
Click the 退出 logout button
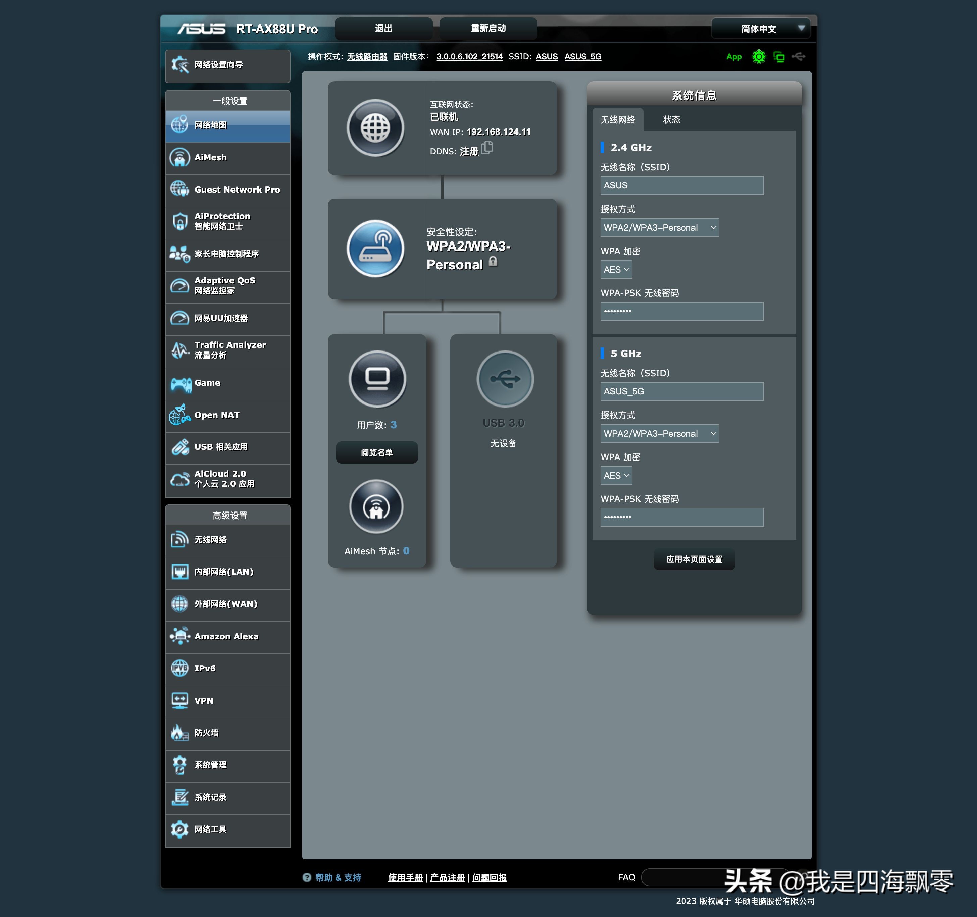tap(384, 29)
